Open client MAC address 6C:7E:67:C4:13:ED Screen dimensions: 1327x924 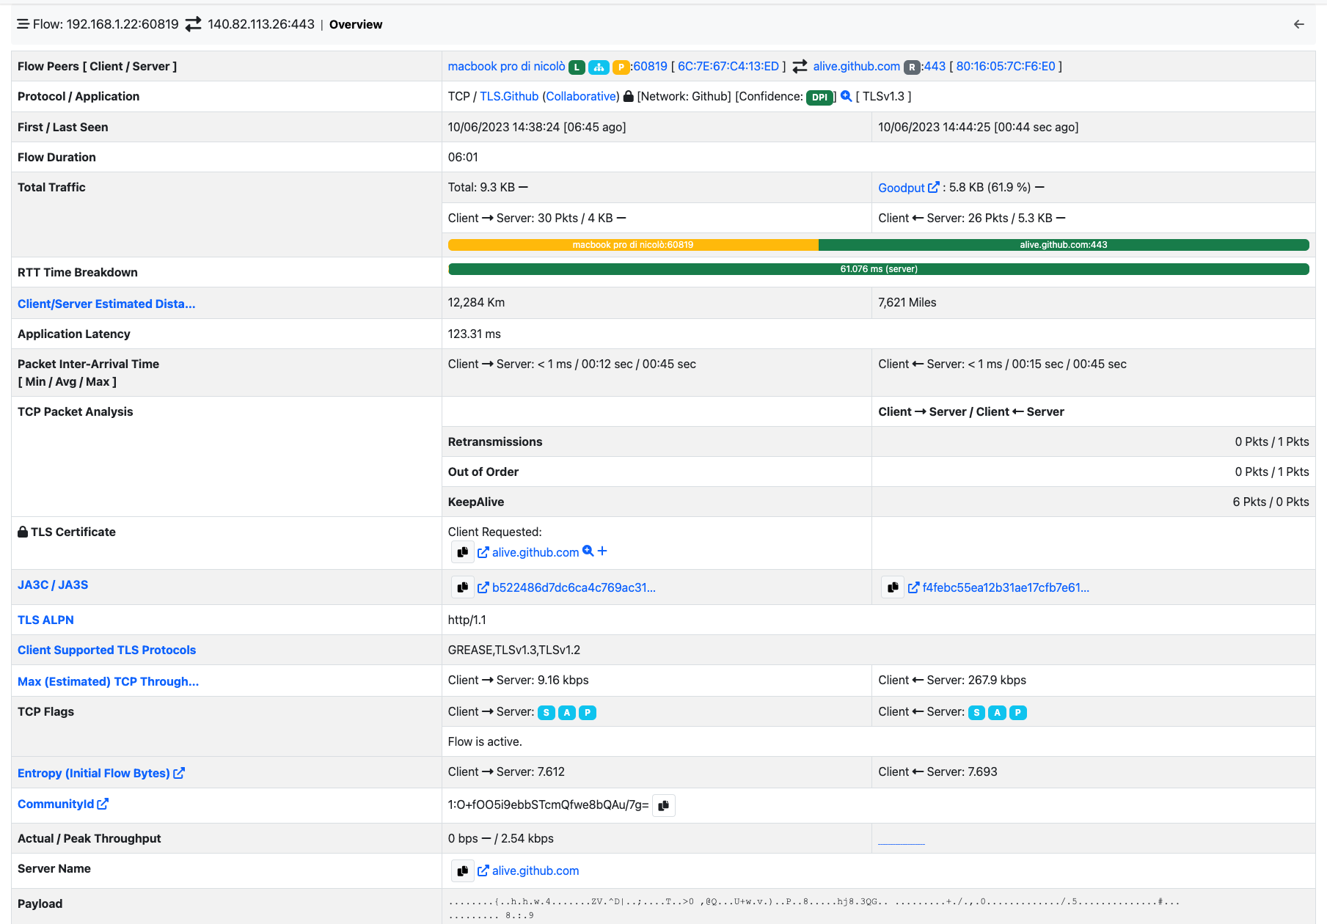[728, 66]
